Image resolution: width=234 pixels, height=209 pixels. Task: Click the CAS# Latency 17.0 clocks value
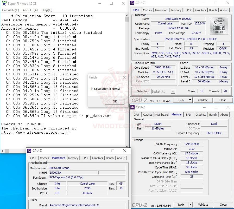point(192,153)
